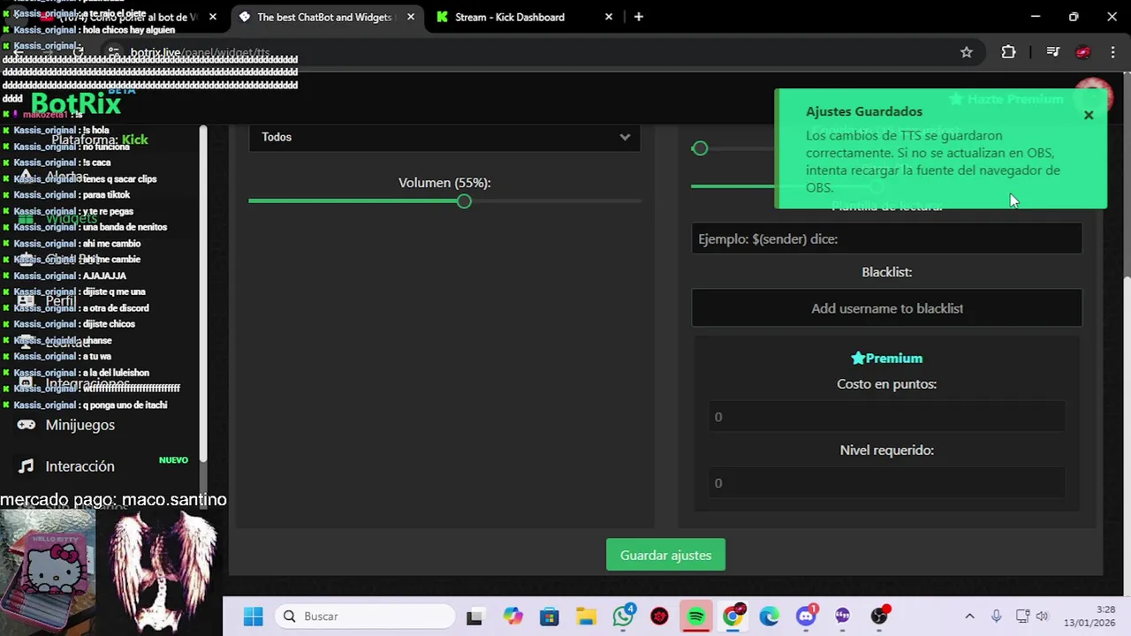Open a new browser tab with plus
This screenshot has height=636, width=1131.
pos(639,17)
